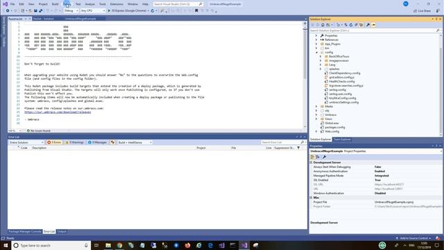This screenshot has width=444, height=250.
Task: Open the File menu
Action: 12,4
